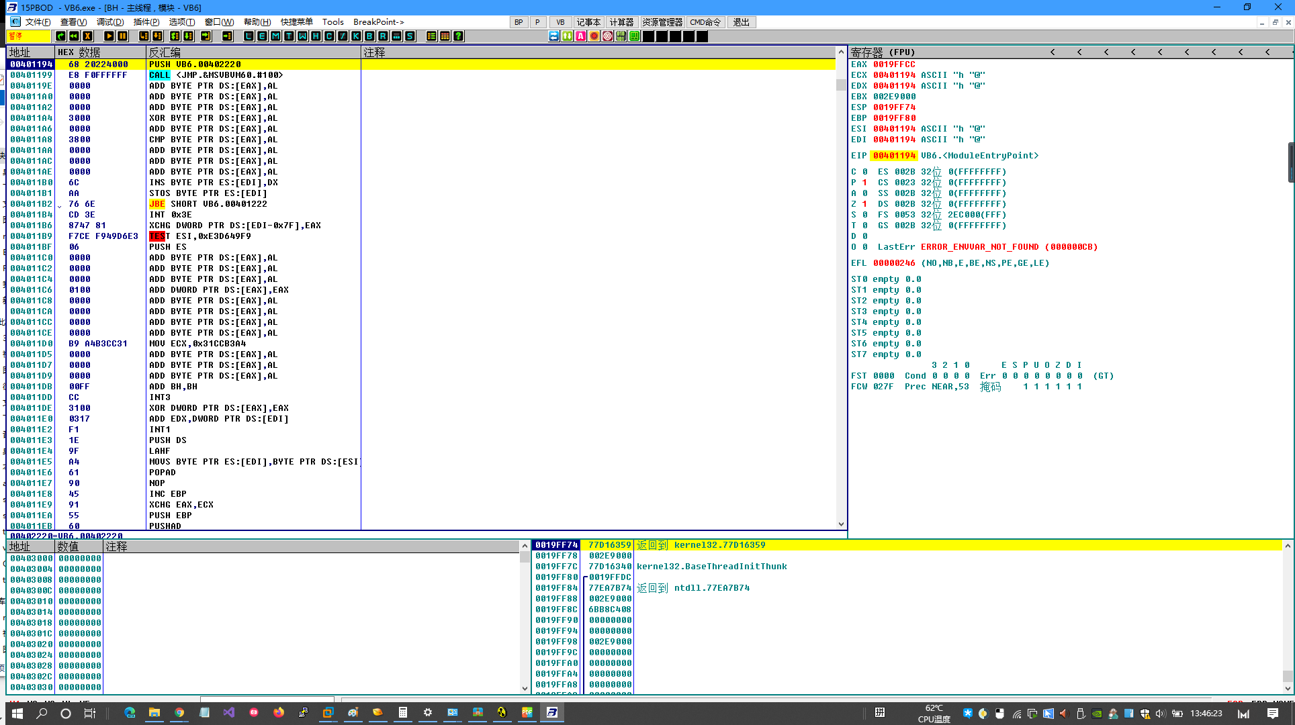Open Threads window with T icon
Image resolution: width=1295 pixels, height=725 pixels.
289,36
